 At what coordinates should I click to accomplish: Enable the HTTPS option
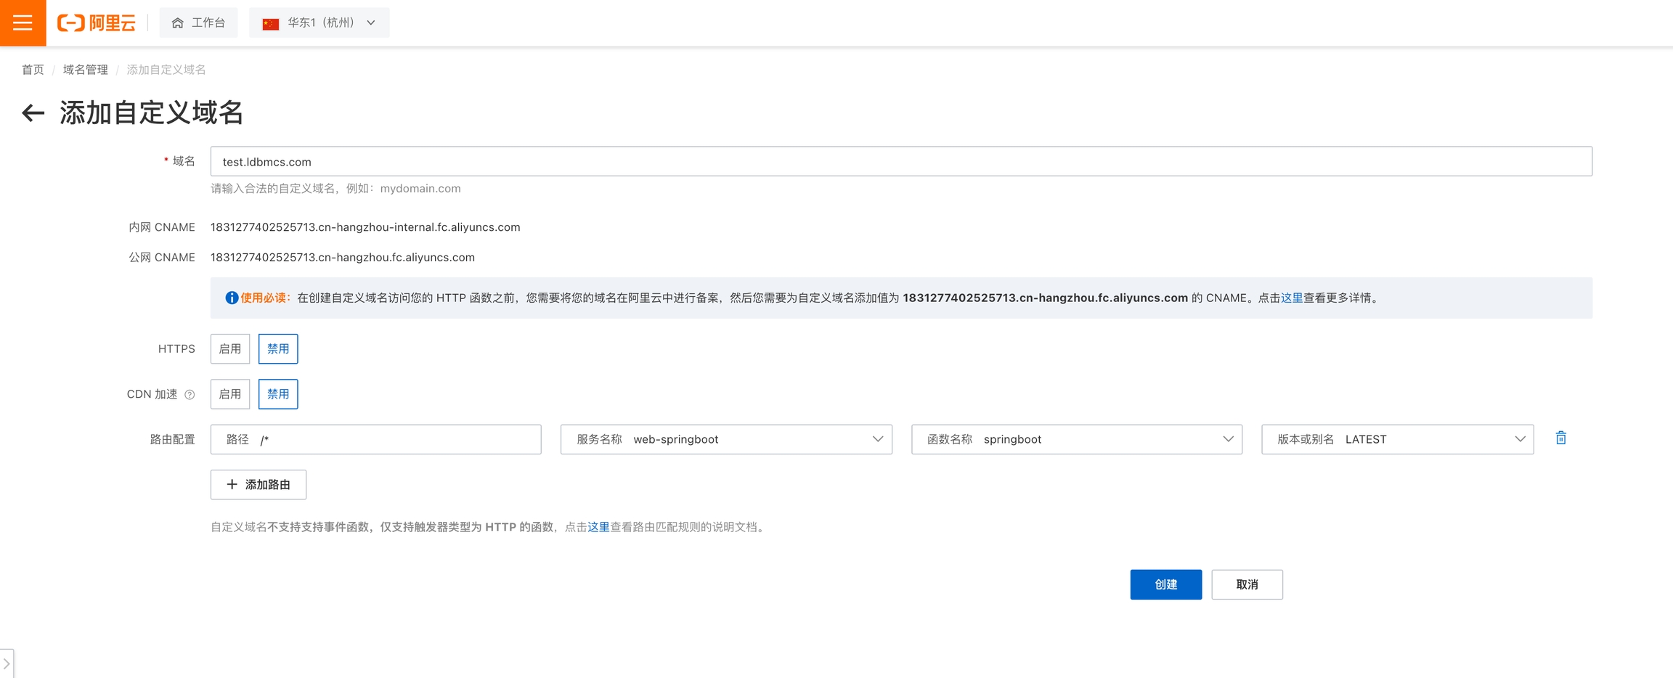[x=230, y=349]
